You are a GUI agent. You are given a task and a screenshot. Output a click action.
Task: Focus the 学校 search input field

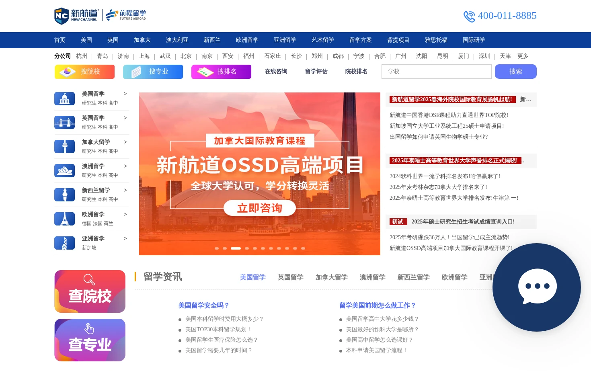click(x=437, y=72)
